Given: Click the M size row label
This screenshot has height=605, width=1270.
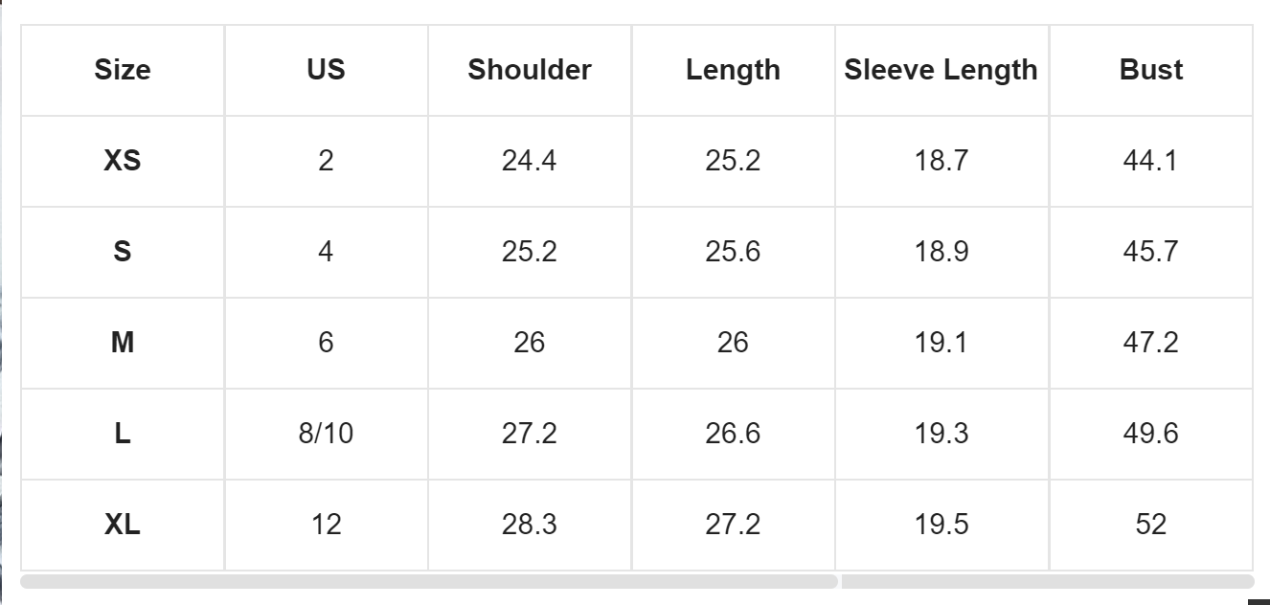Looking at the screenshot, I should point(123,343).
